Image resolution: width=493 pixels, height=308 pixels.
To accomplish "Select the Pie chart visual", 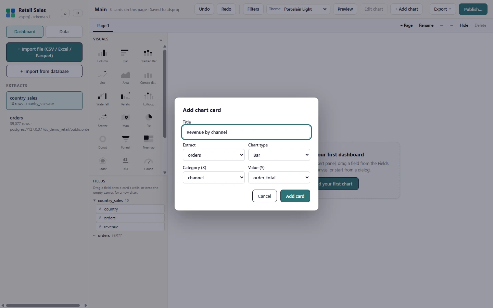I will 149,120.
